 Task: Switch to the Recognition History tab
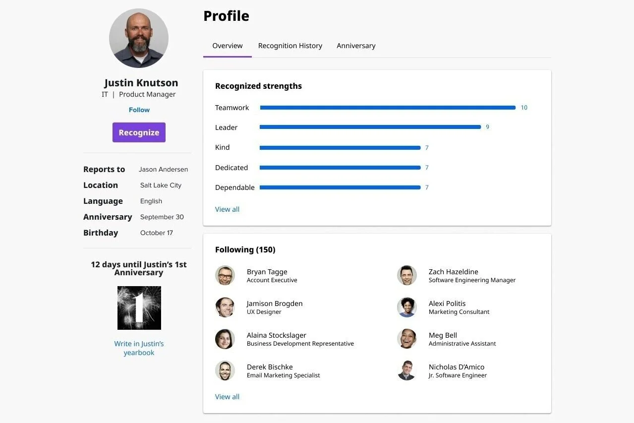(290, 46)
